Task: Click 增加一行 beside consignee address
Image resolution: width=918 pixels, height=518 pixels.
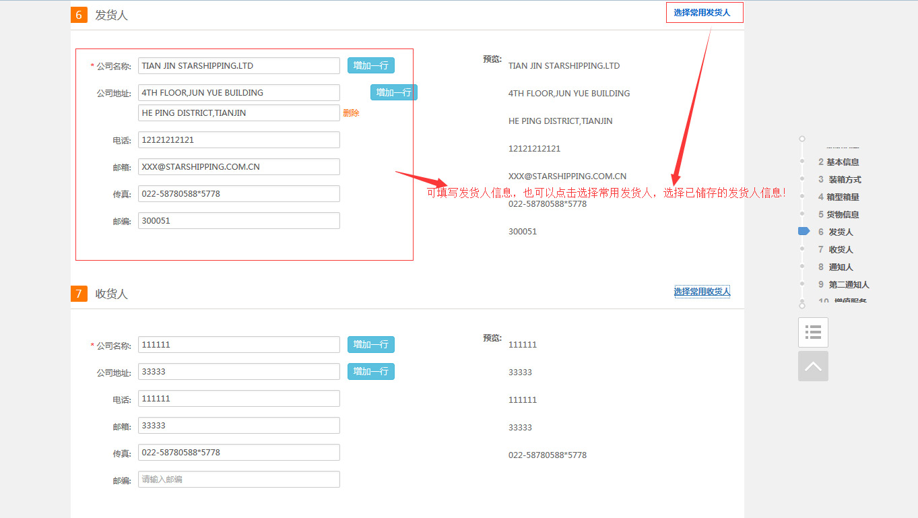Action: pos(370,371)
